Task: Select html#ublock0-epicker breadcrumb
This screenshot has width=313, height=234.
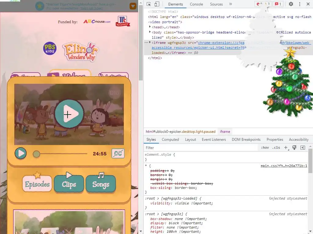Action: 180,132
